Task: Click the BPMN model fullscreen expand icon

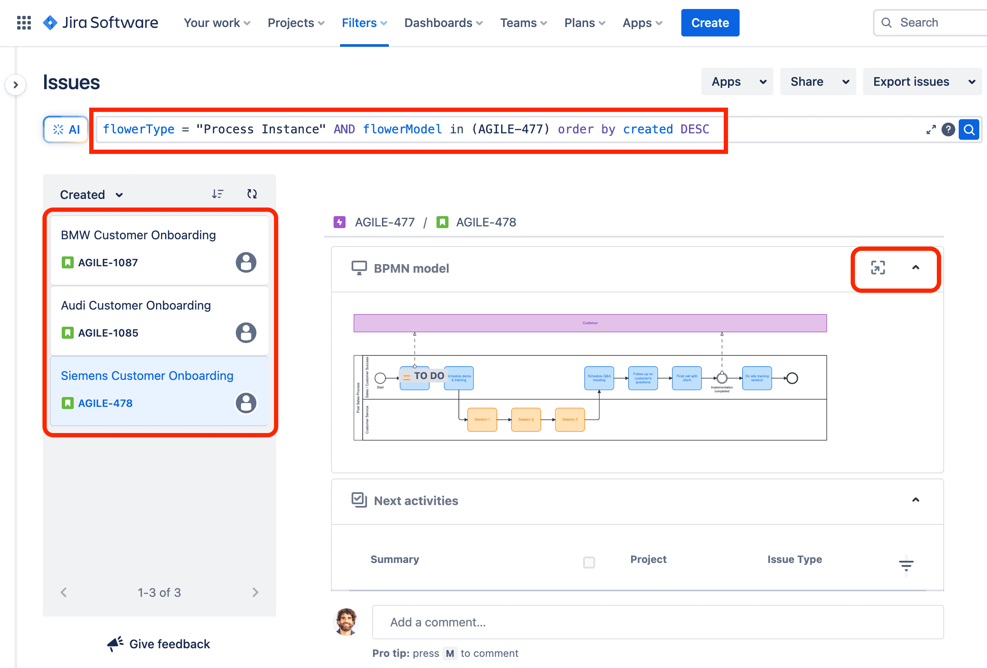Action: [x=877, y=268]
